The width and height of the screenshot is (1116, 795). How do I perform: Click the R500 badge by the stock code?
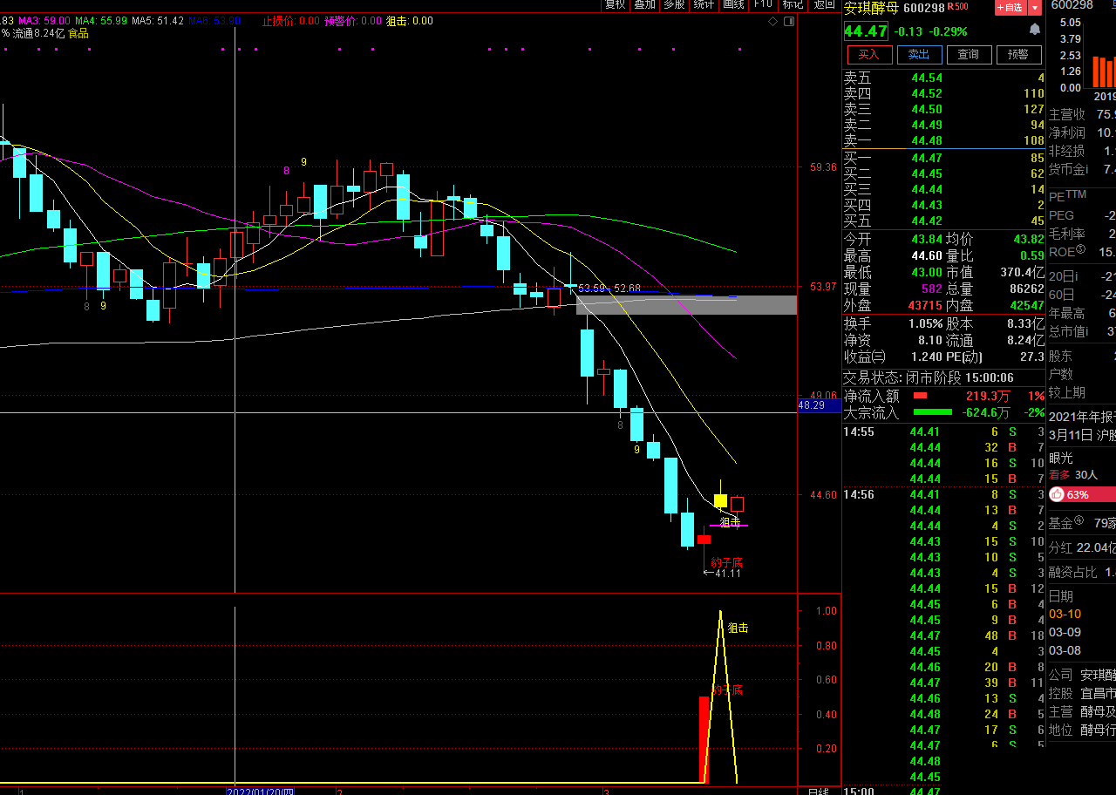pos(957,7)
